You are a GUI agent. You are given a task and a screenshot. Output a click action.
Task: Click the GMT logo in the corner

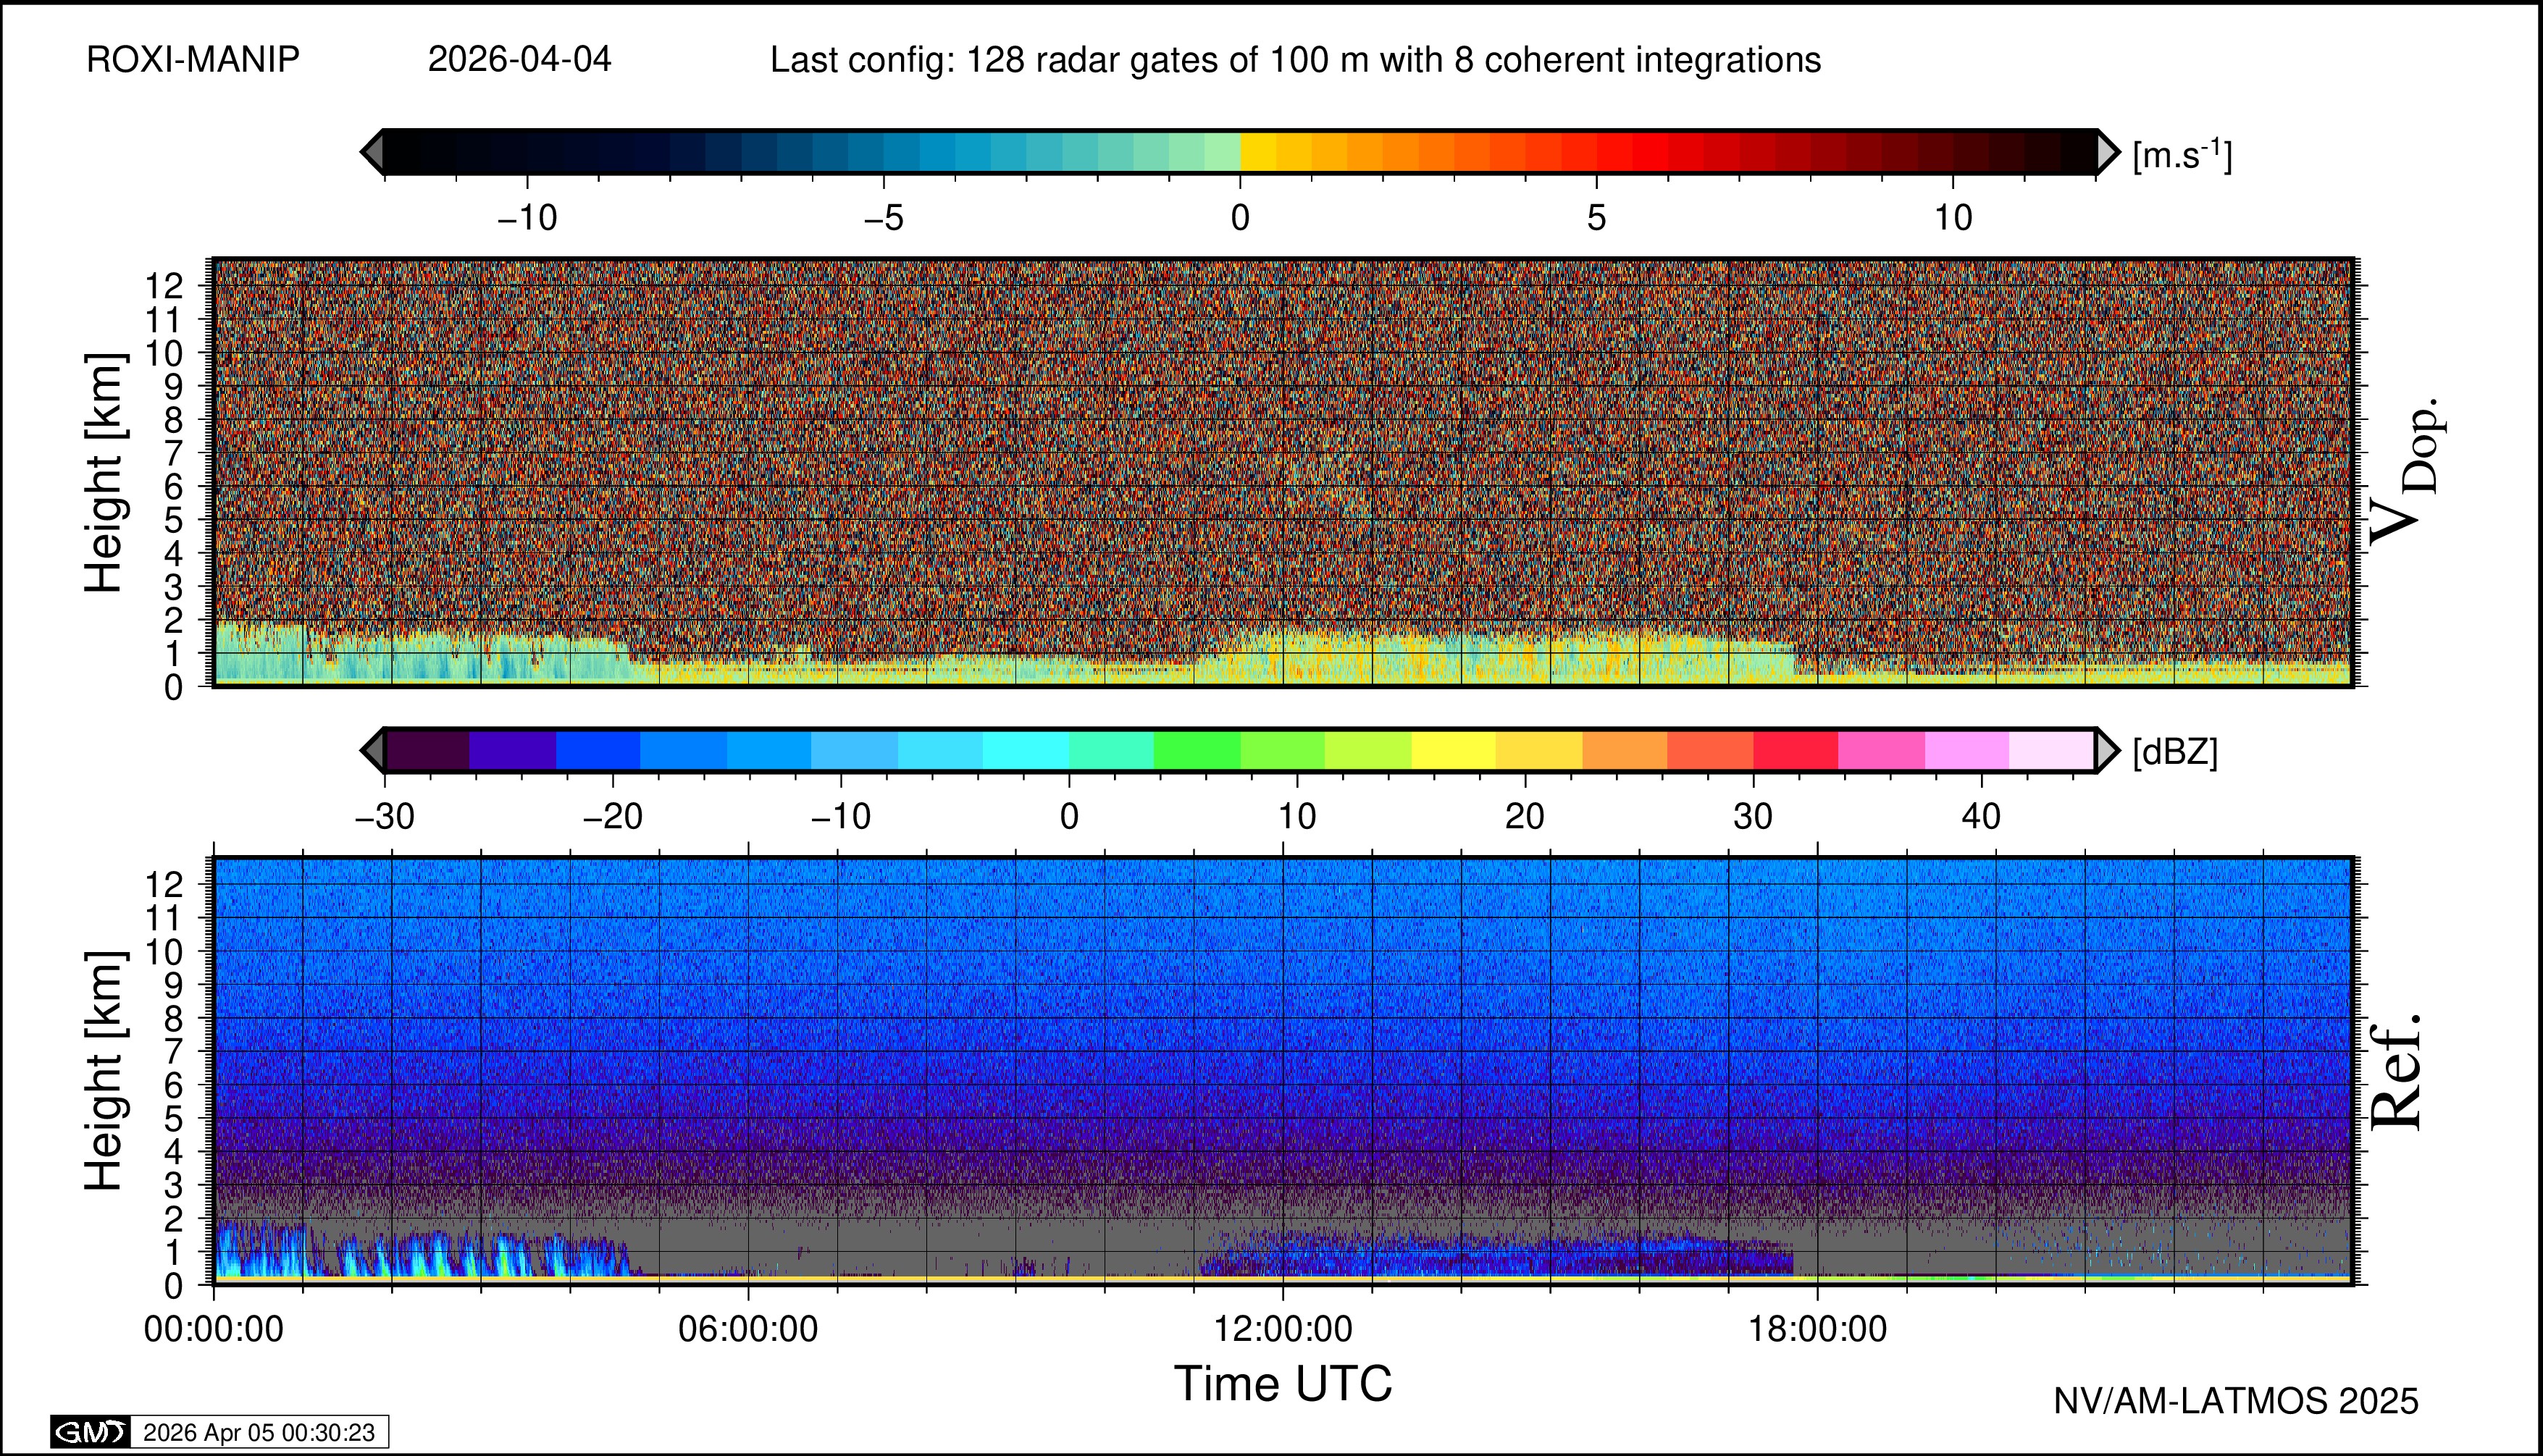click(x=90, y=1432)
